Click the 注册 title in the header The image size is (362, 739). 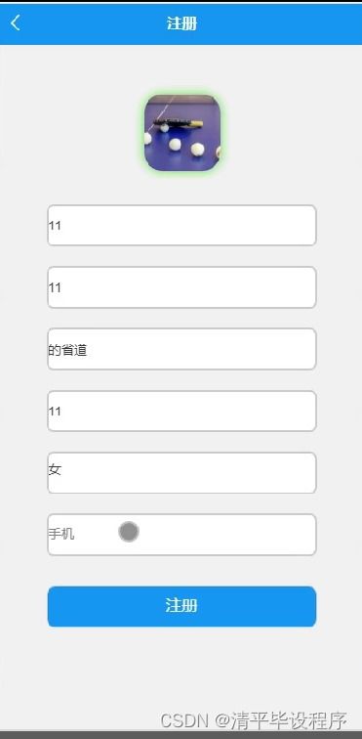click(181, 23)
